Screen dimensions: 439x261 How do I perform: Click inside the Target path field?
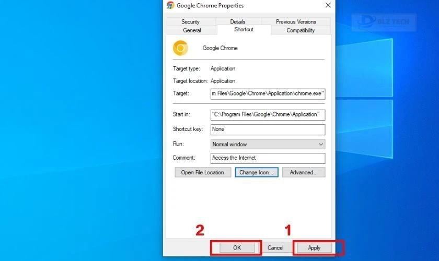tap(268, 94)
